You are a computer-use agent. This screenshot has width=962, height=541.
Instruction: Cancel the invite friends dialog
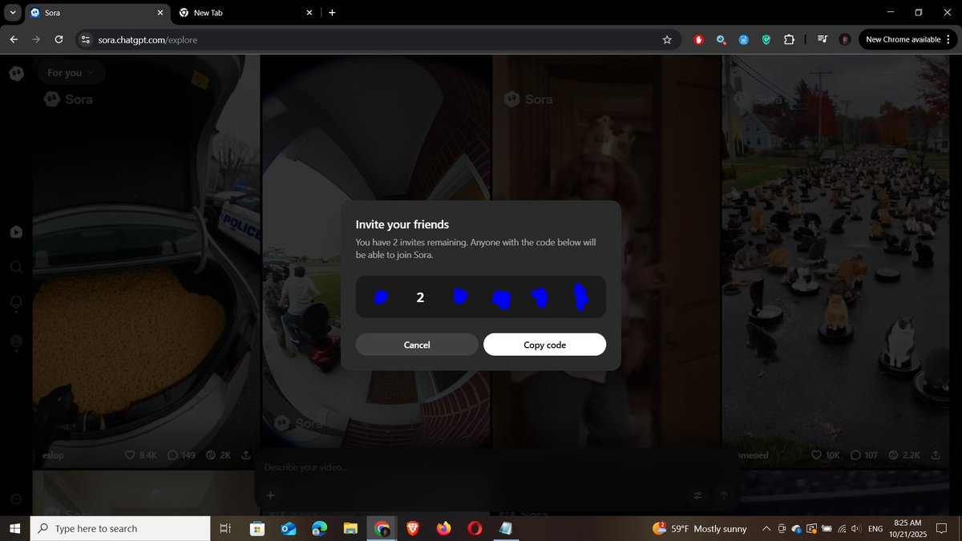point(417,345)
